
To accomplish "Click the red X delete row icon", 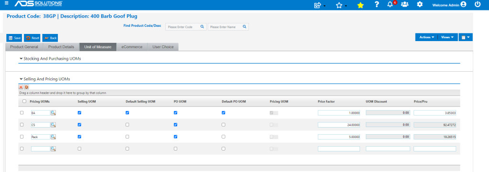I will coord(21,87).
